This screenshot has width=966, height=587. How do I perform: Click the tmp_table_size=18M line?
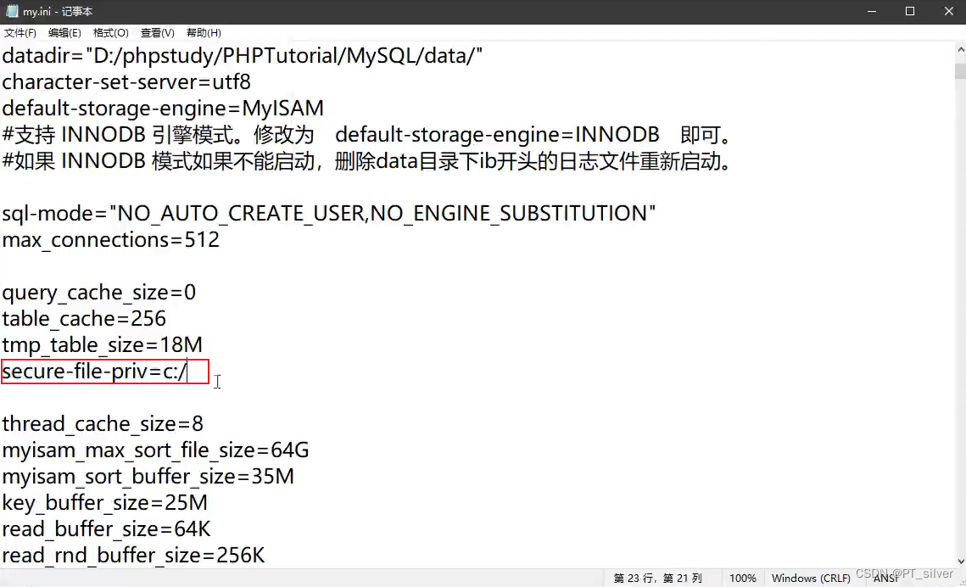103,345
